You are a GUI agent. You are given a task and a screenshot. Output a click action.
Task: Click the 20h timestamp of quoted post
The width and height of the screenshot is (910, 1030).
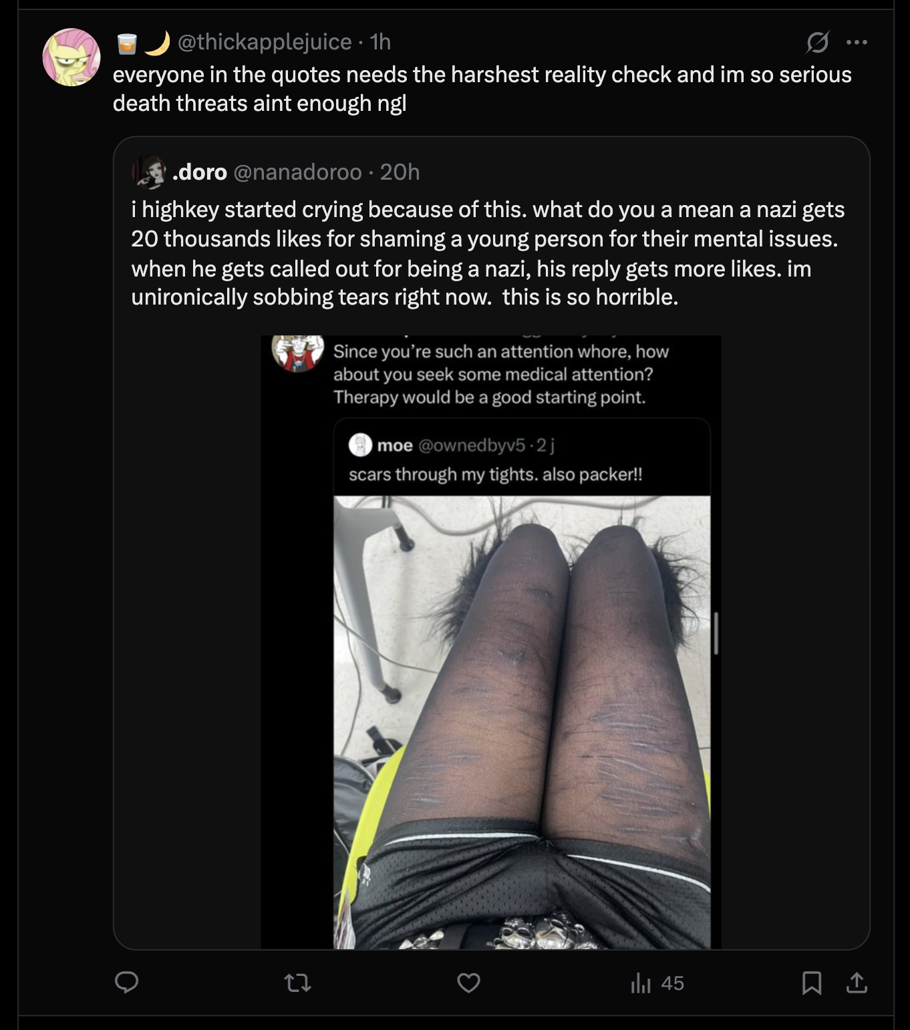[x=400, y=172]
